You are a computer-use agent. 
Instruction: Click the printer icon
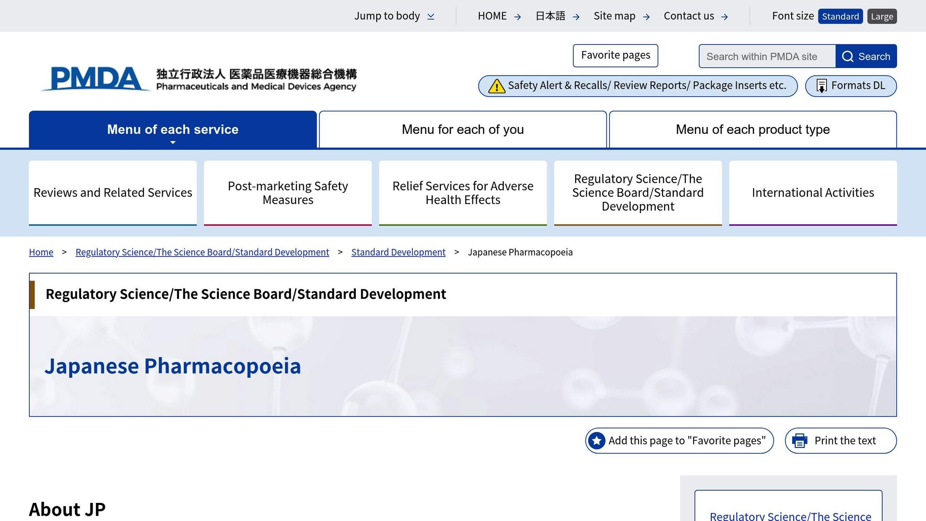point(800,440)
